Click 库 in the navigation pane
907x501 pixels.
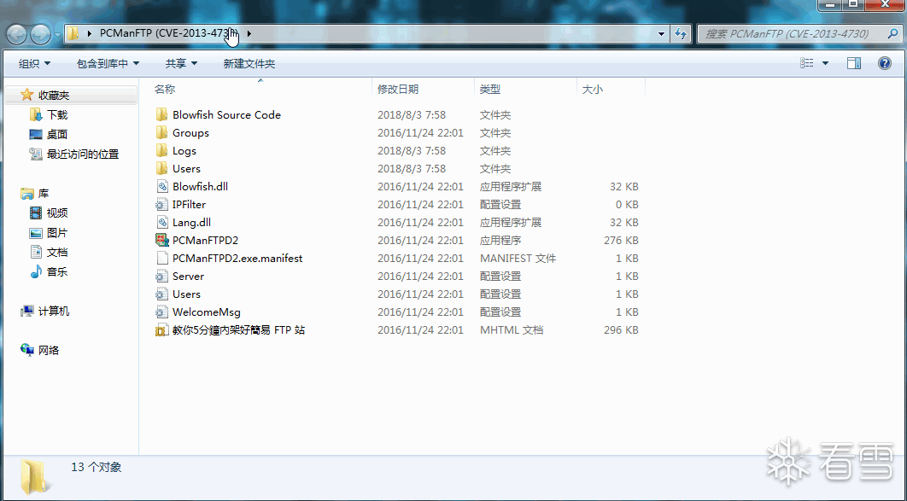tap(44, 193)
